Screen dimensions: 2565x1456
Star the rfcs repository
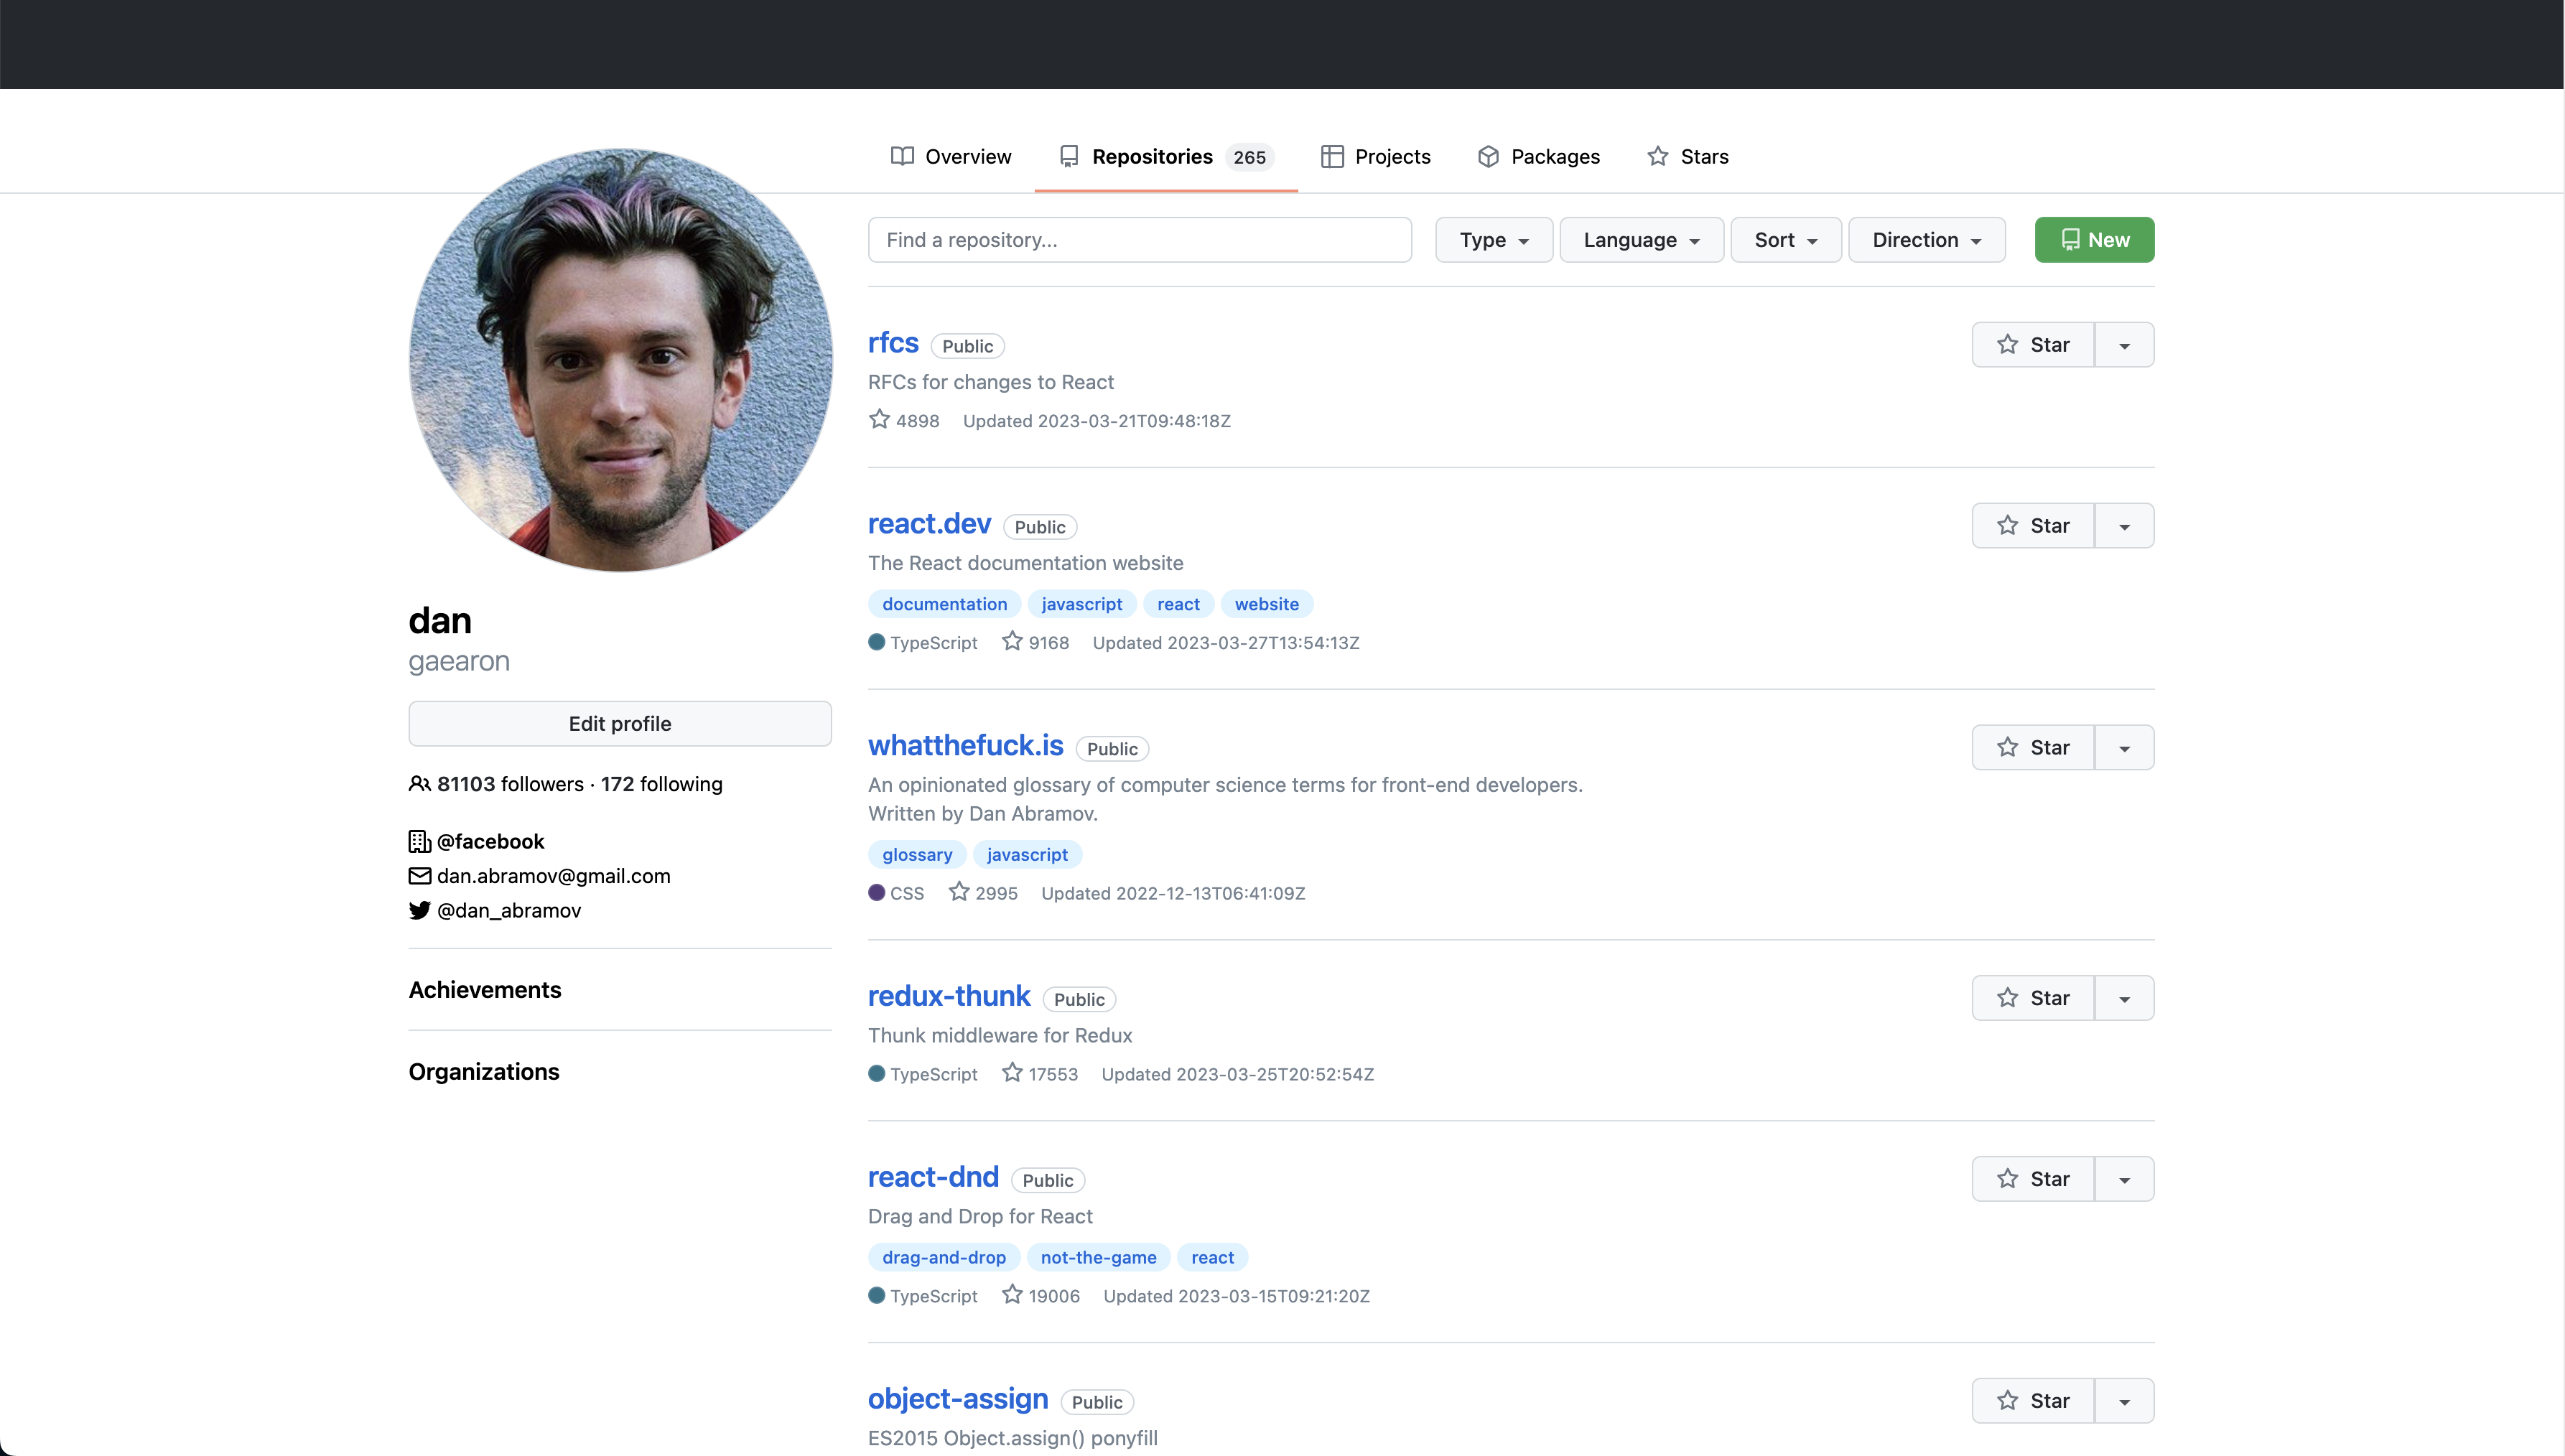(x=2033, y=345)
